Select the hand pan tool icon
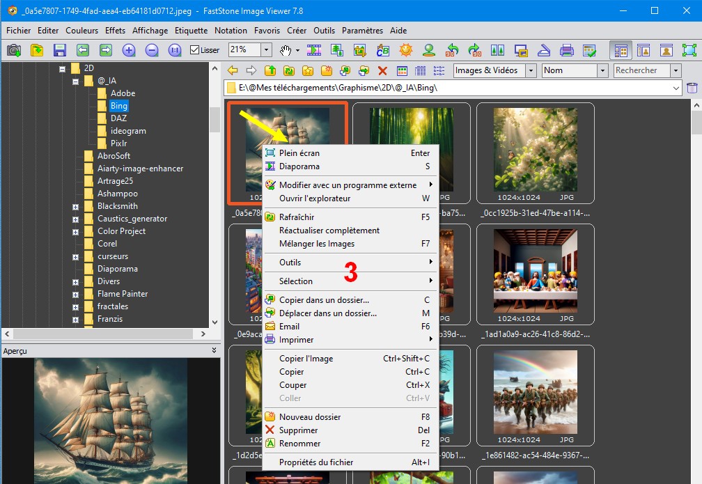 pos(286,50)
